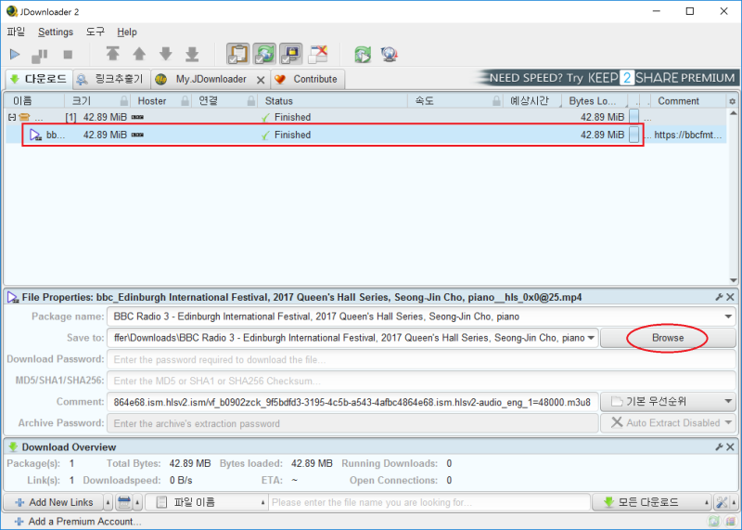Open the 링크추출기 tab

point(111,79)
